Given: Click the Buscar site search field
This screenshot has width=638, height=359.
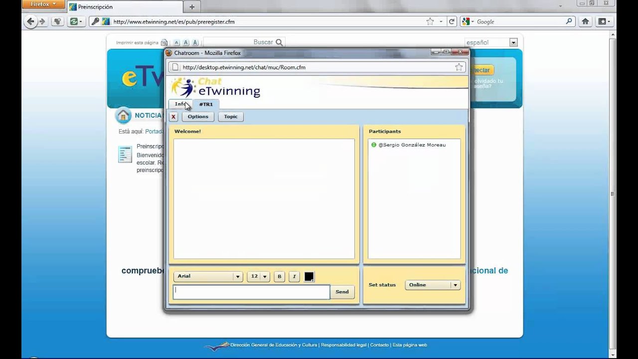Looking at the screenshot, I should pyautogui.click(x=239, y=42).
